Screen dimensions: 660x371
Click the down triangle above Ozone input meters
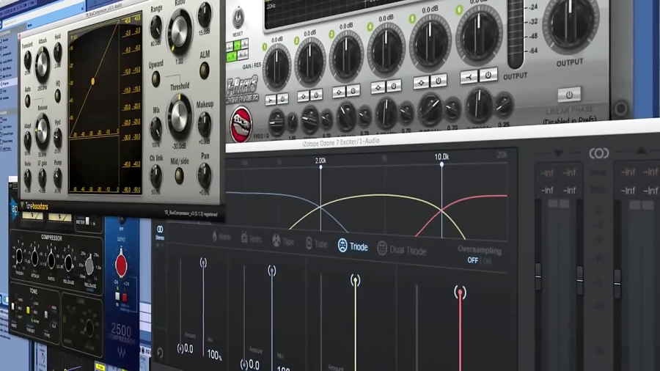click(x=558, y=153)
